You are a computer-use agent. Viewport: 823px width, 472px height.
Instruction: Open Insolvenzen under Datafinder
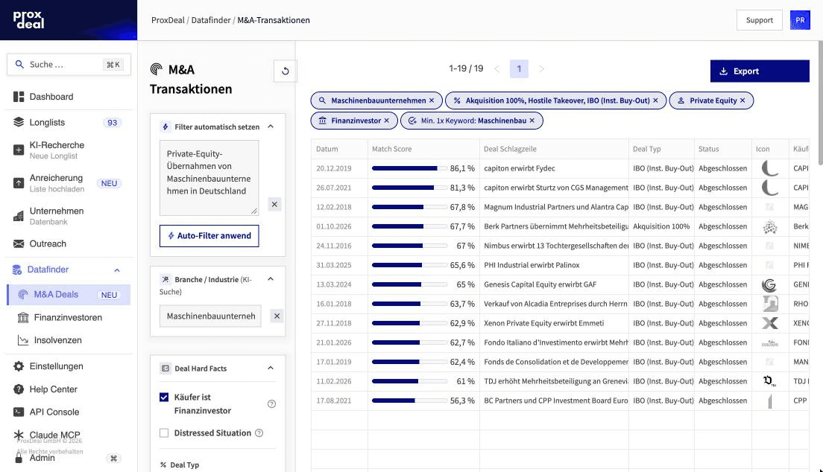click(x=69, y=340)
